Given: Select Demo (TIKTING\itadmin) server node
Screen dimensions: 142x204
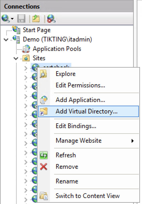Looking at the screenshot, I should click(x=57, y=39).
